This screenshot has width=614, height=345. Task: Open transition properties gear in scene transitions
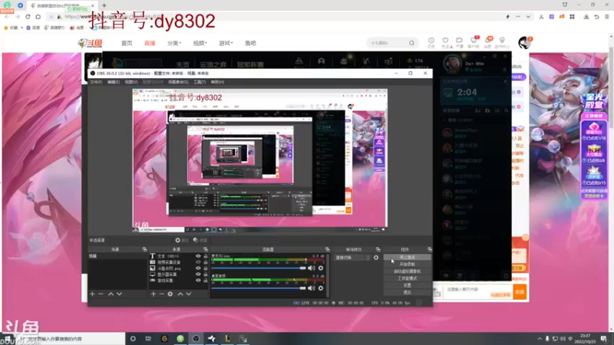376,258
